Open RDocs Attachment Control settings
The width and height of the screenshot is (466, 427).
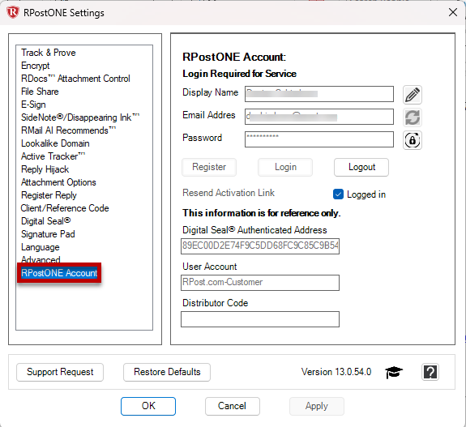coord(75,79)
